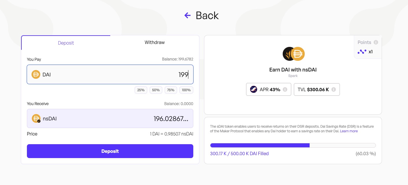Choose the 50% amount preset
This screenshot has width=408, height=185.
pos(156,90)
